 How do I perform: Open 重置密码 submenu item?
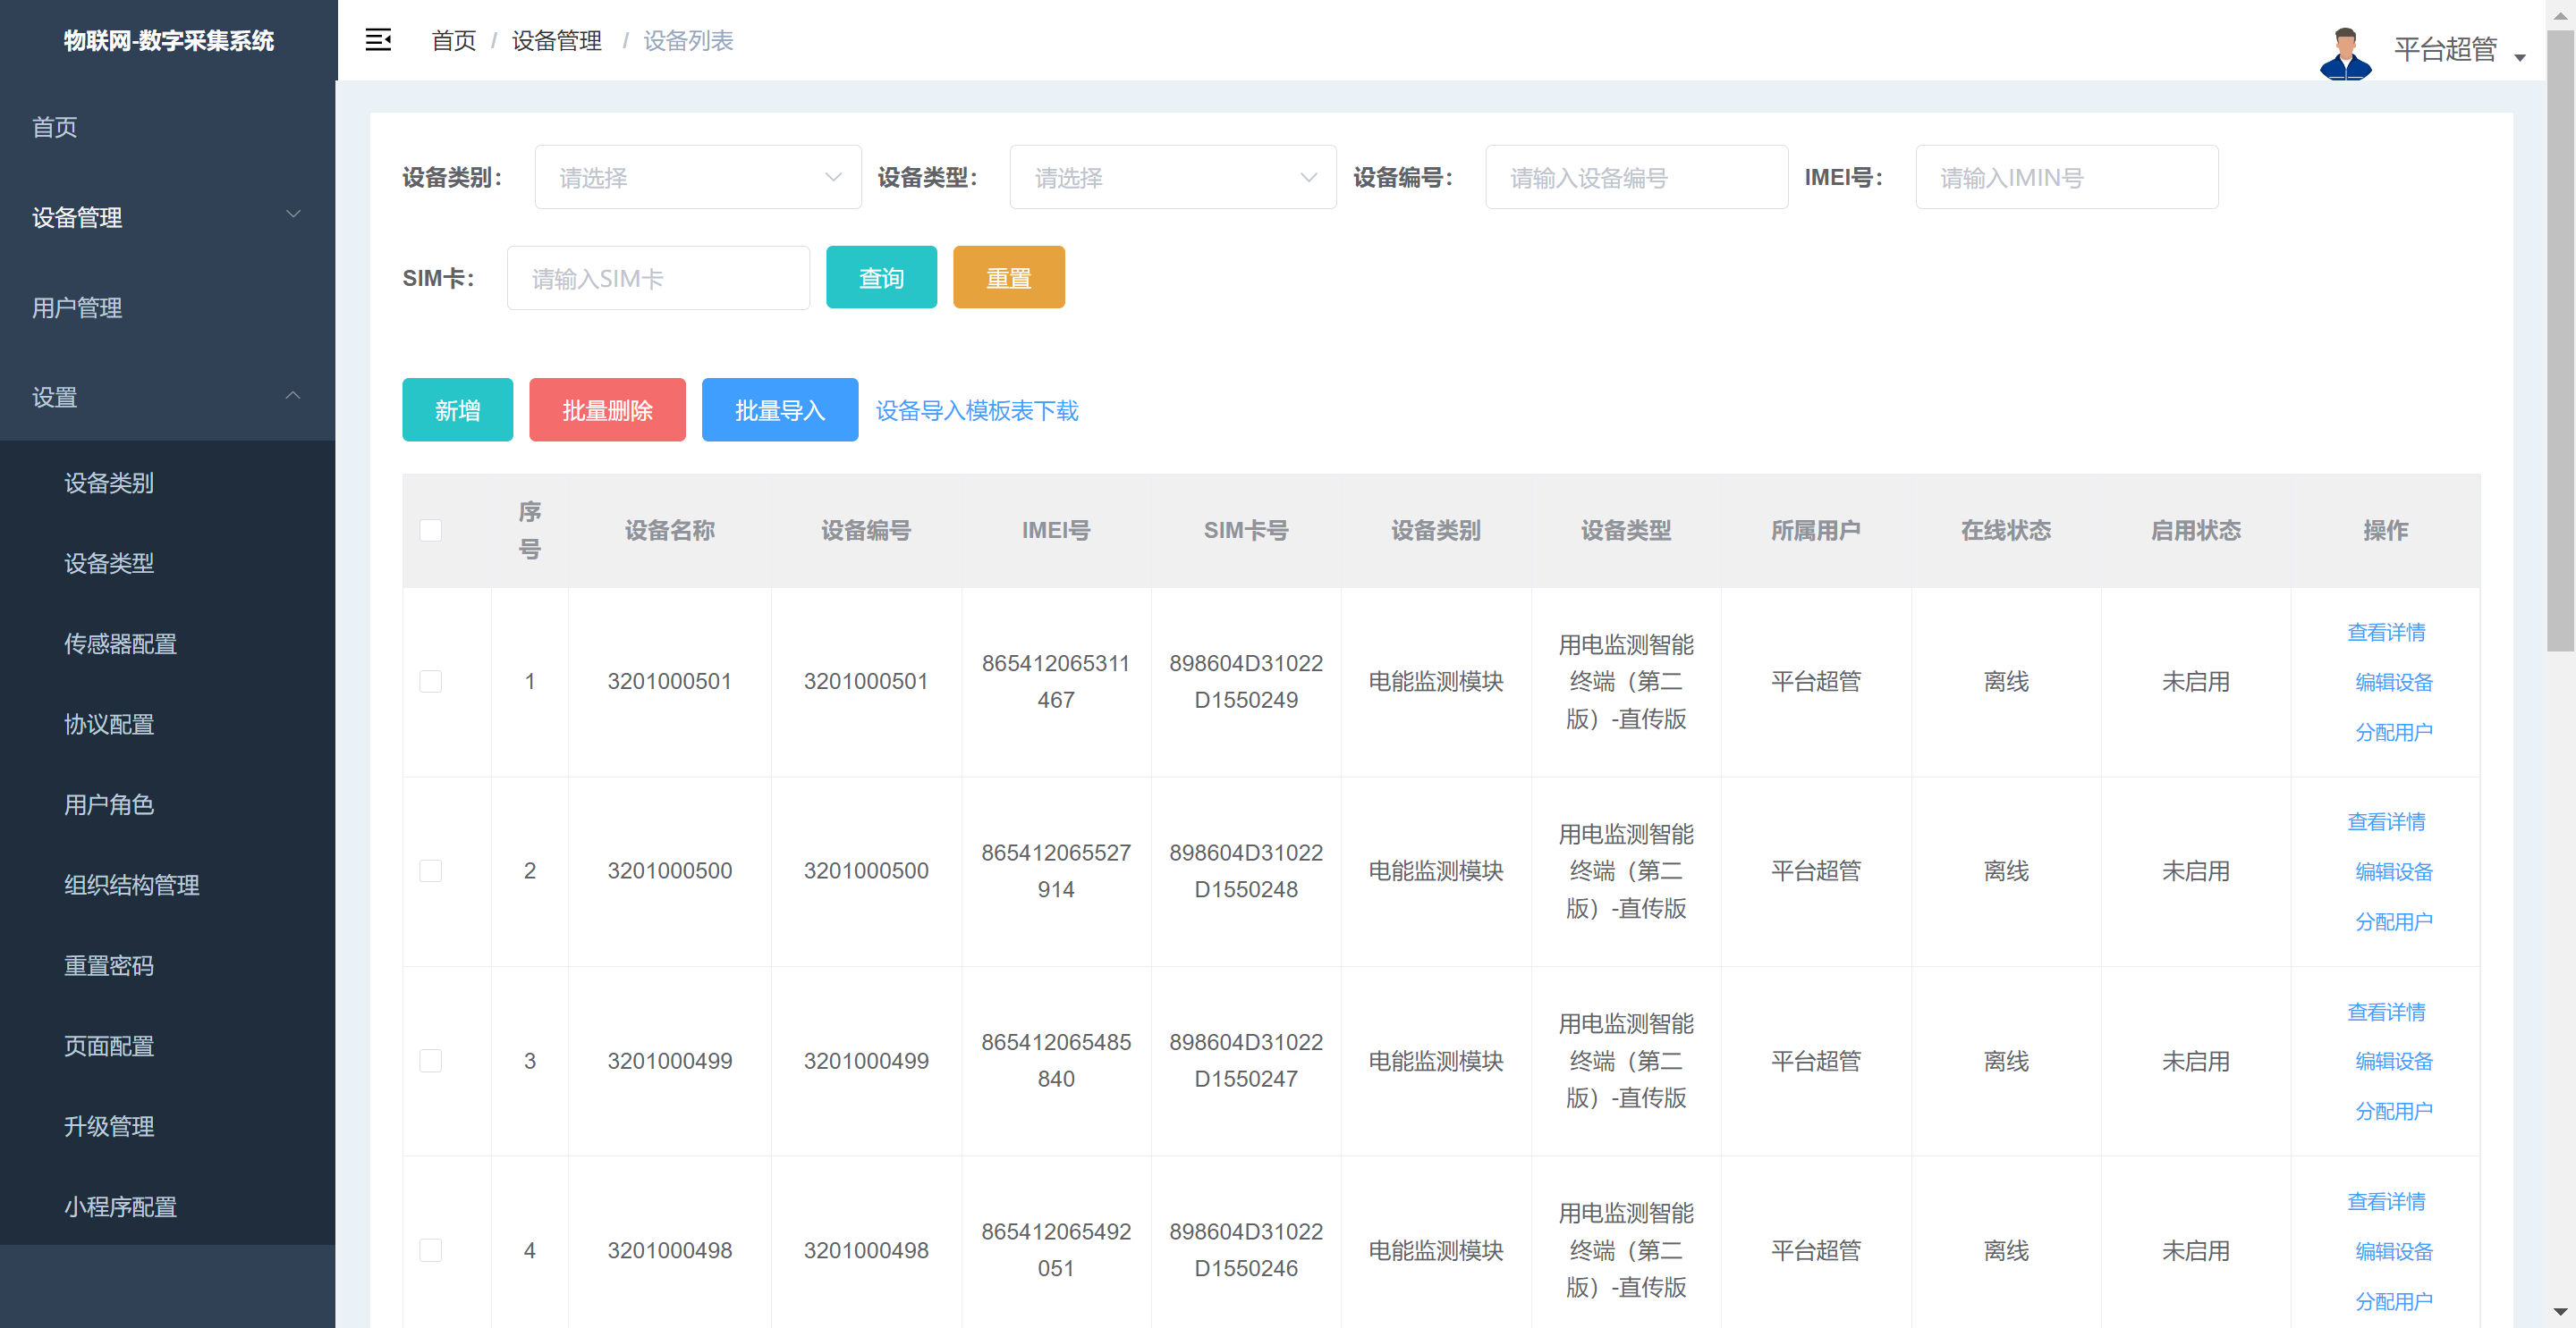click(x=168, y=965)
